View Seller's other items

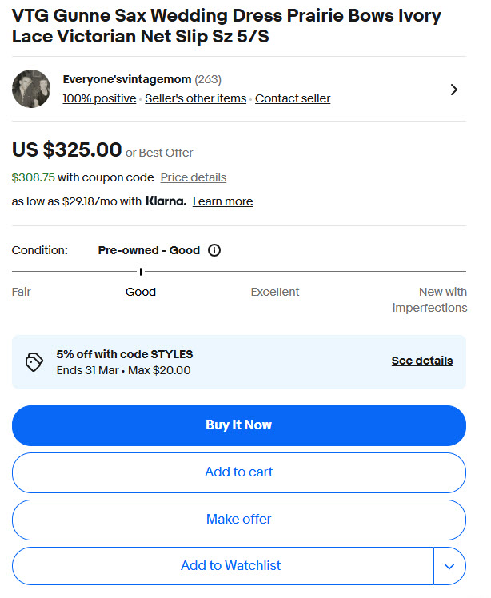point(196,99)
